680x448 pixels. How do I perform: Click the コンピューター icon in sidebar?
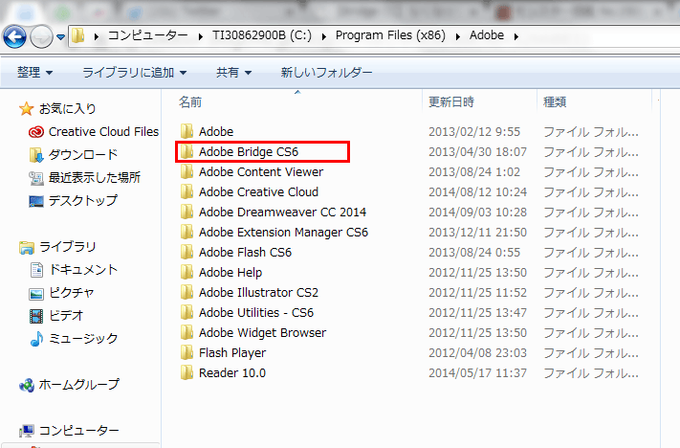click(27, 431)
